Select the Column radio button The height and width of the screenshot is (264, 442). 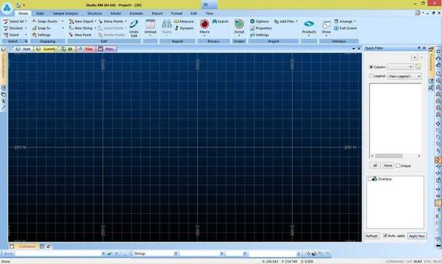tap(371, 67)
